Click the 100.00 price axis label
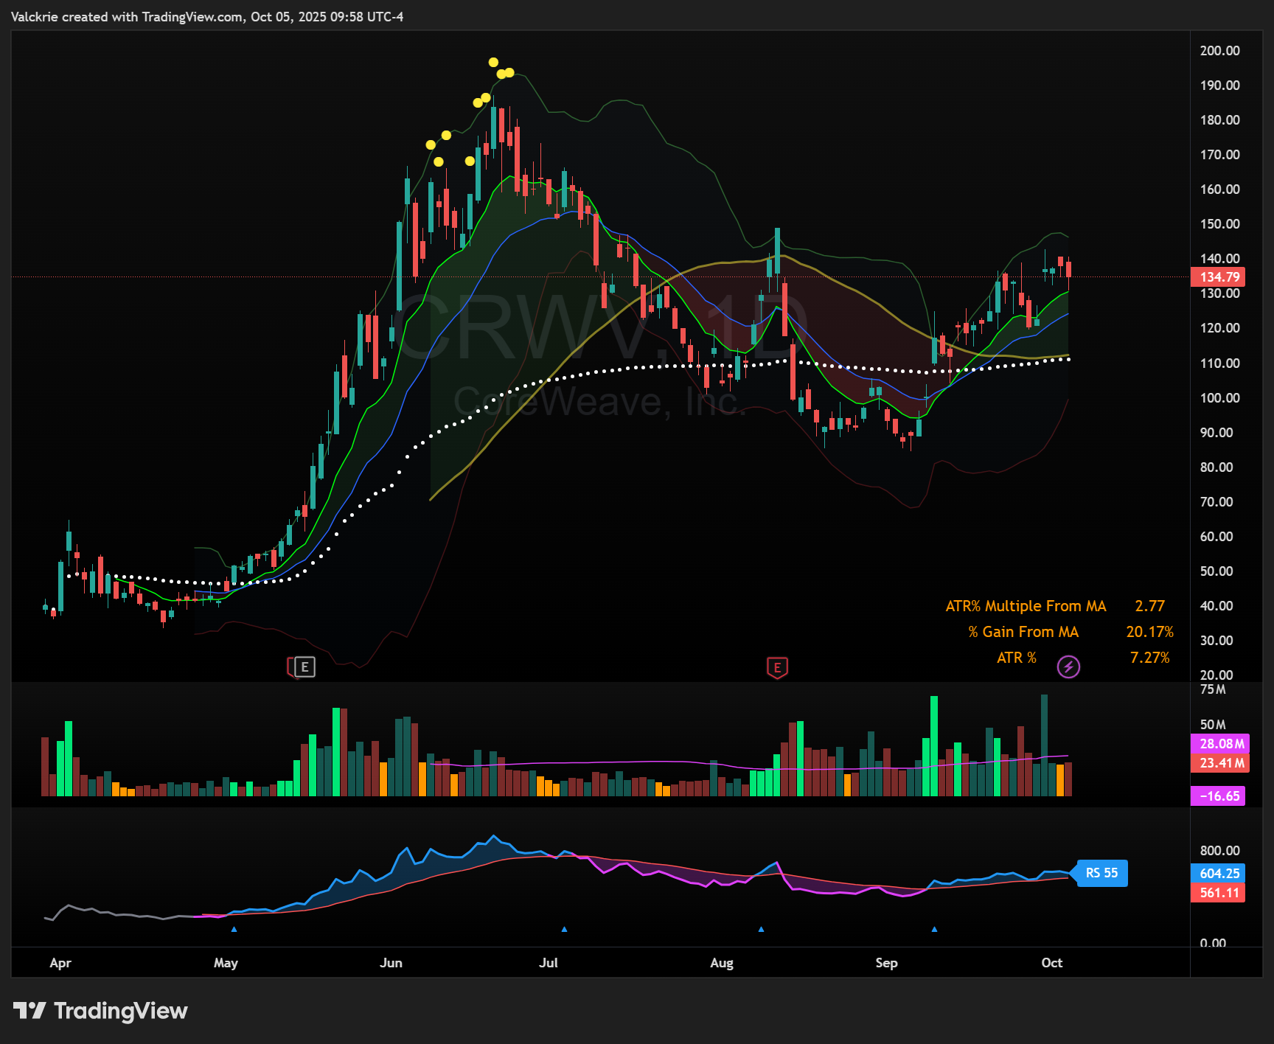Viewport: 1274px width, 1044px height. click(1219, 398)
